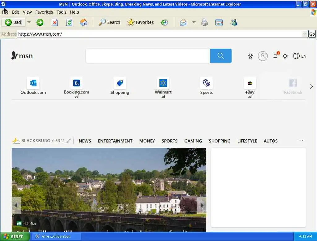Show next carousel story arrow
The image size is (317, 241).
tap(202, 205)
